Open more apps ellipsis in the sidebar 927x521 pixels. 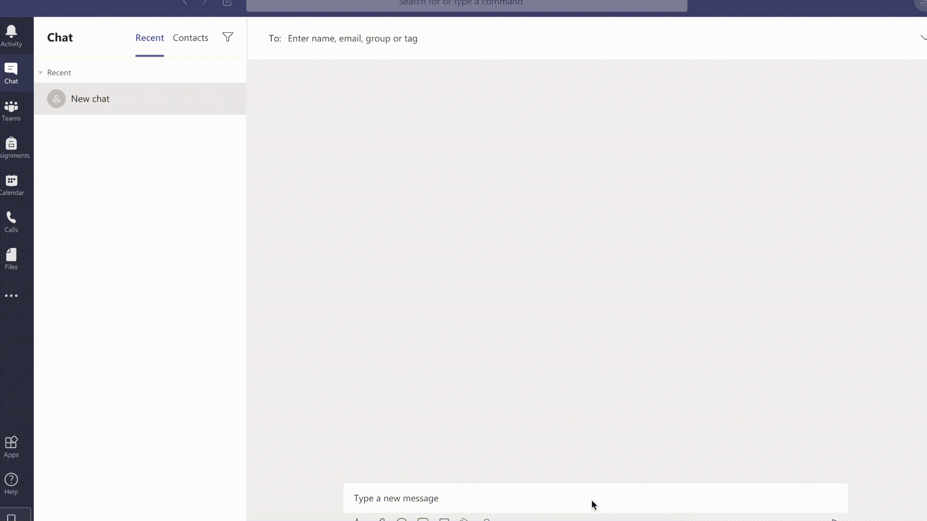click(11, 296)
